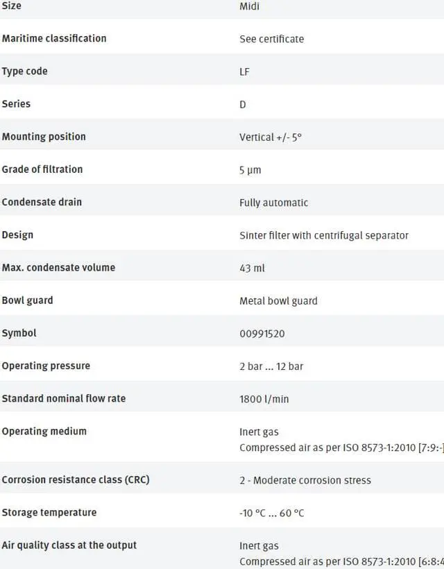
Task: Click the "2 - Moderate corrosion stress" value
Action: pyautogui.click(x=305, y=480)
